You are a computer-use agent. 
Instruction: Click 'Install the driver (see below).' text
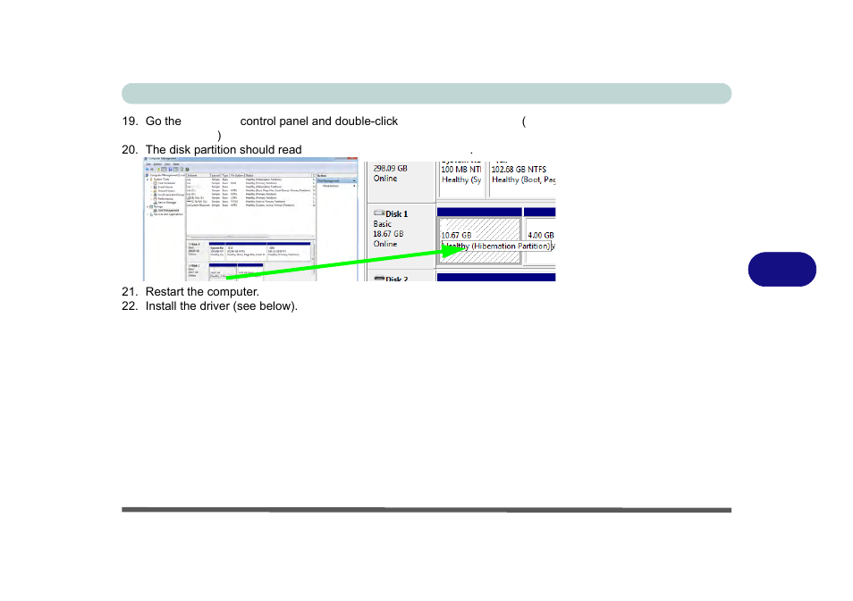tap(222, 306)
